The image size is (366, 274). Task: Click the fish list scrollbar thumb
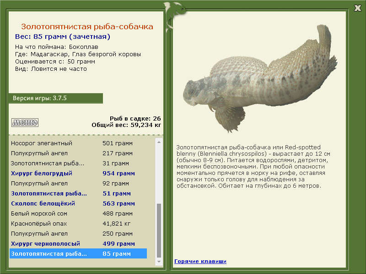click(159, 230)
